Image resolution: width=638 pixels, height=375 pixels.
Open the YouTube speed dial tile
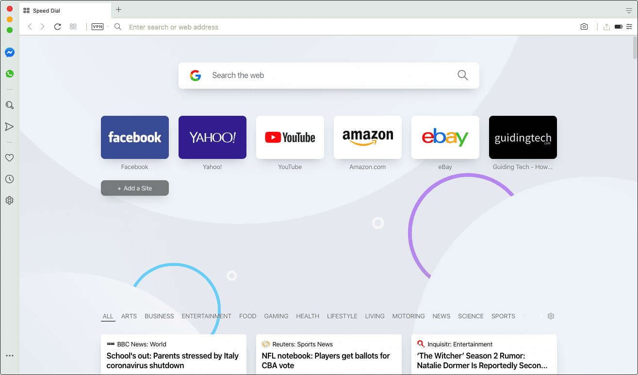click(290, 137)
